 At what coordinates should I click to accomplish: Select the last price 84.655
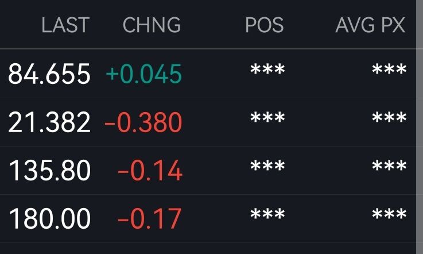49,74
